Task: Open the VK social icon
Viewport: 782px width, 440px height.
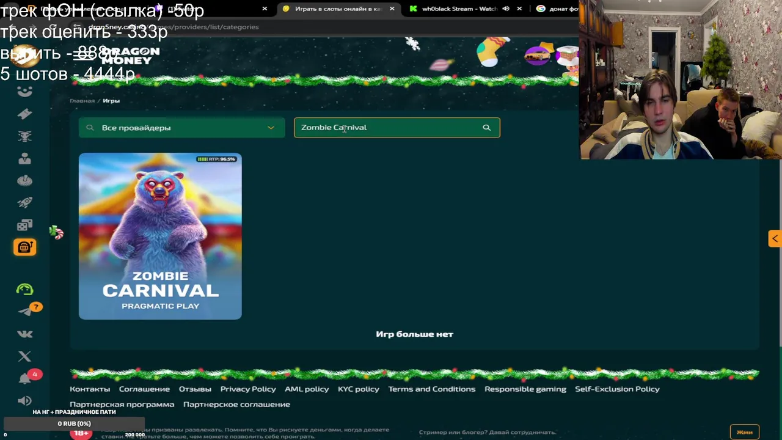Action: 24,334
